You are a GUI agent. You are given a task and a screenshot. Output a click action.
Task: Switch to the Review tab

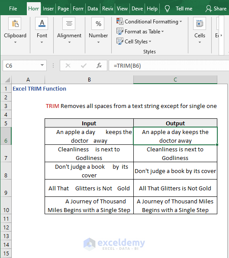click(x=108, y=9)
